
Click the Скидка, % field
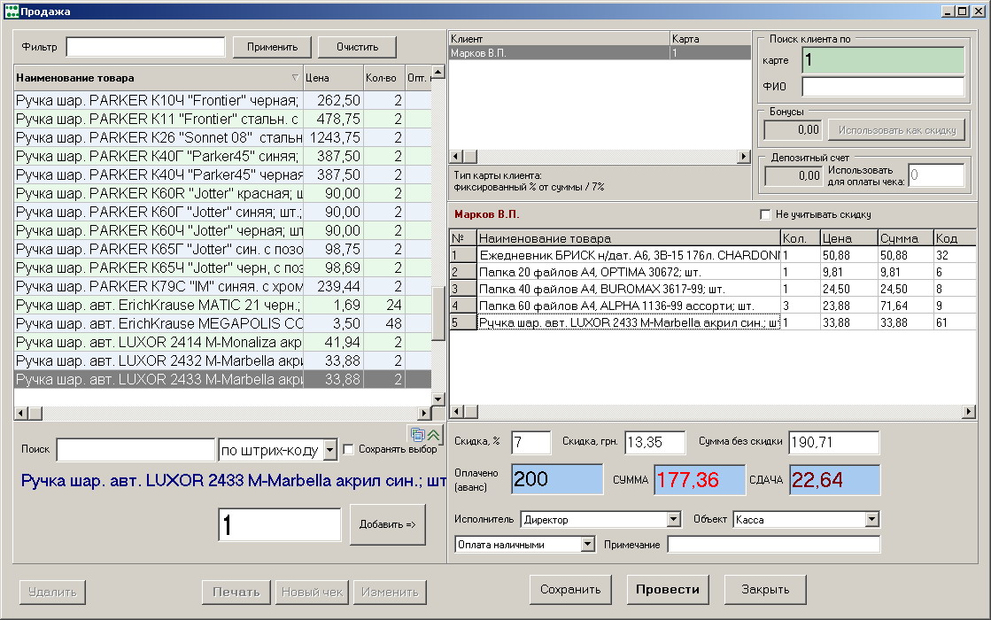pos(530,442)
